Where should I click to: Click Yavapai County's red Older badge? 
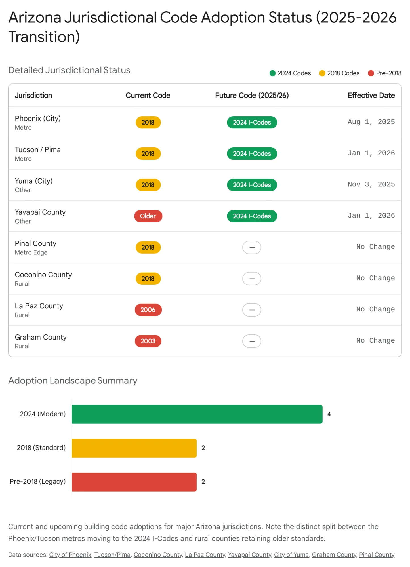pyautogui.click(x=148, y=216)
